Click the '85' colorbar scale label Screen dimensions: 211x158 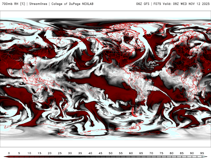pyautogui.click(x=182, y=153)
